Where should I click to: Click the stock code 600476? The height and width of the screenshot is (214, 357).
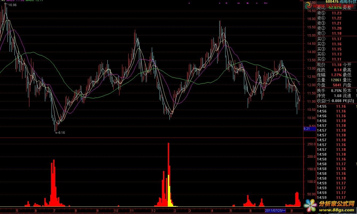point(332,2)
